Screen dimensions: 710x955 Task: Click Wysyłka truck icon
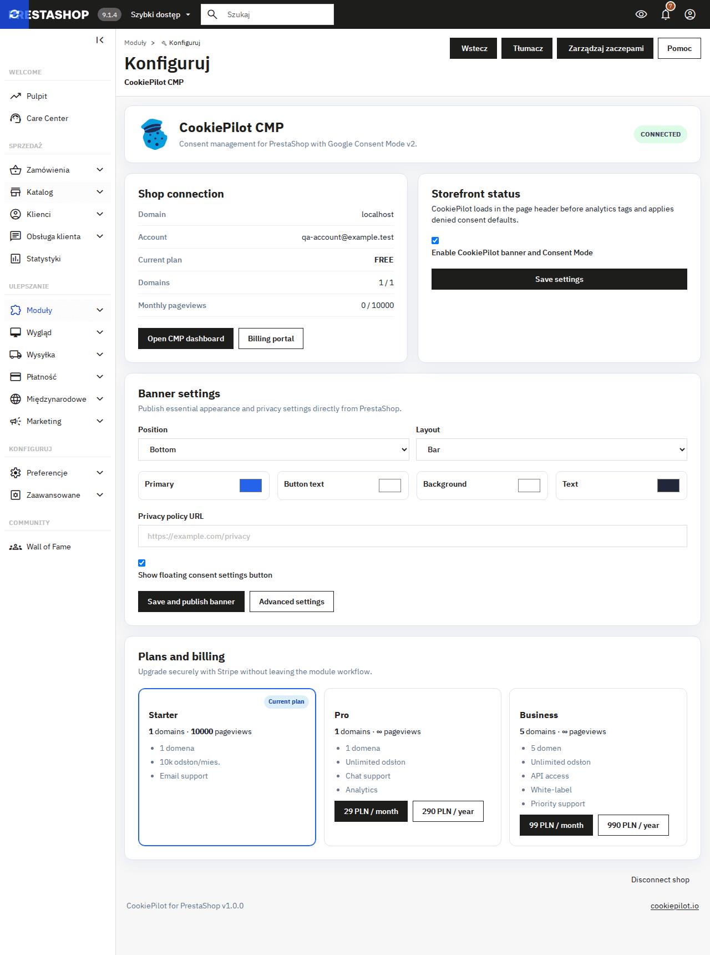pyautogui.click(x=16, y=355)
